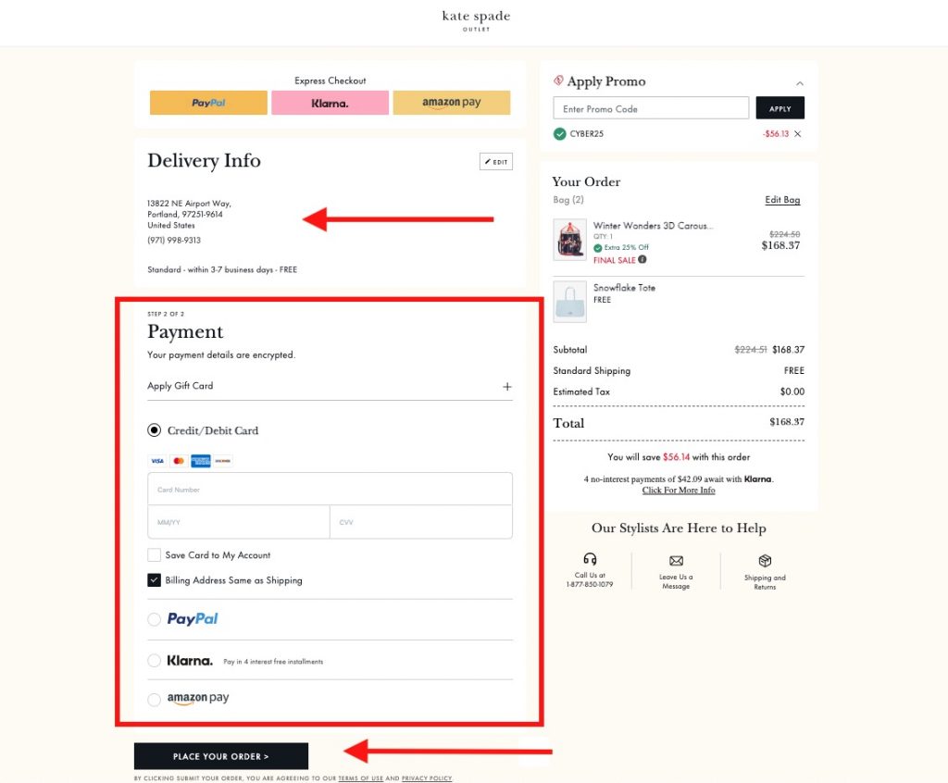Click the Extra 25% Off green check icon

[597, 247]
